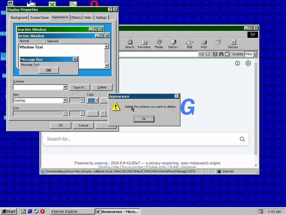This screenshot has width=286, height=215.
Task: Click the blue Item Color swatch
Action: pos(91,100)
